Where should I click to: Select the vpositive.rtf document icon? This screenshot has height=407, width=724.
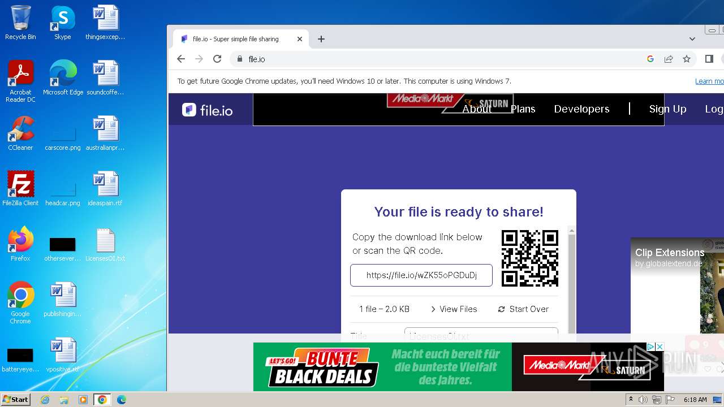pyautogui.click(x=63, y=355)
